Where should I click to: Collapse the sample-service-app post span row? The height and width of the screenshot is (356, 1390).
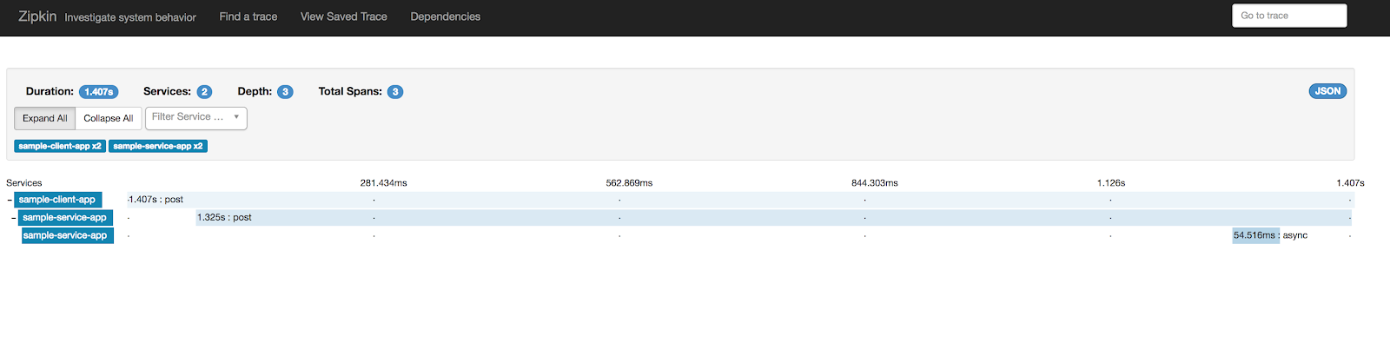pos(14,218)
